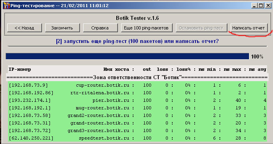The image size is (273, 144).
Task: Click the 'Botik Tester v.1.6' heading
Action: 137,18
